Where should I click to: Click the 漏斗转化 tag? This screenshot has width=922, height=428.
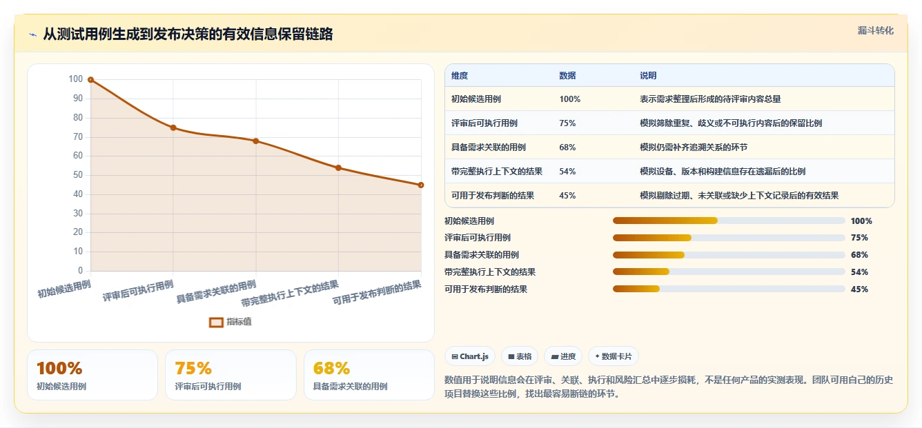pyautogui.click(x=875, y=30)
